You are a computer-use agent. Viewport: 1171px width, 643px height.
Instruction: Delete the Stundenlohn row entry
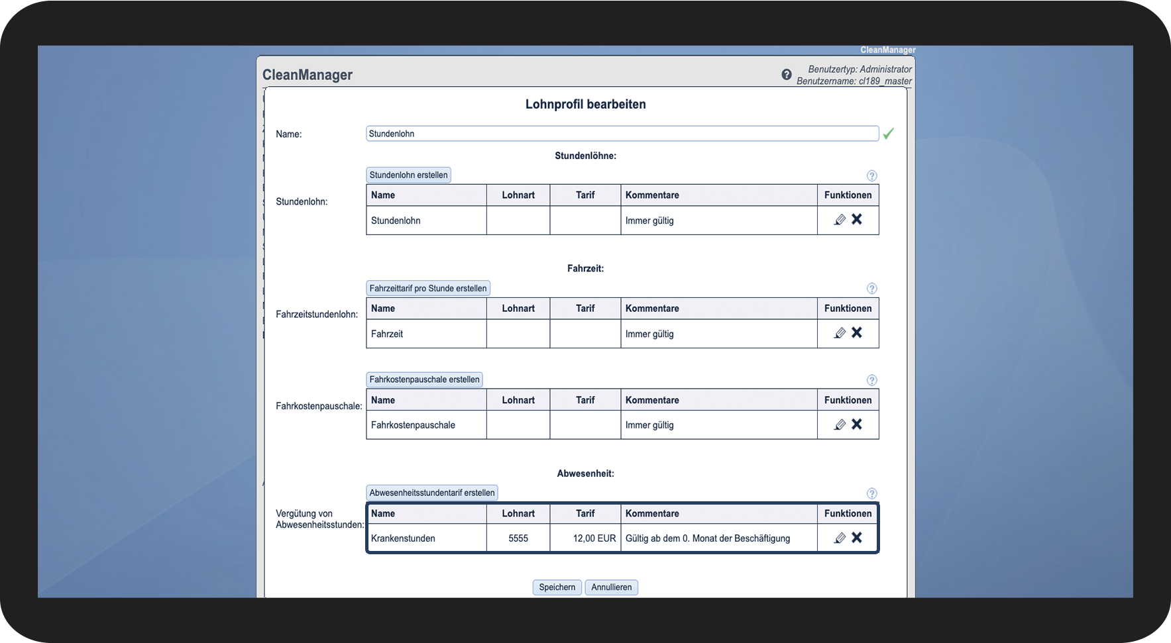pos(857,219)
